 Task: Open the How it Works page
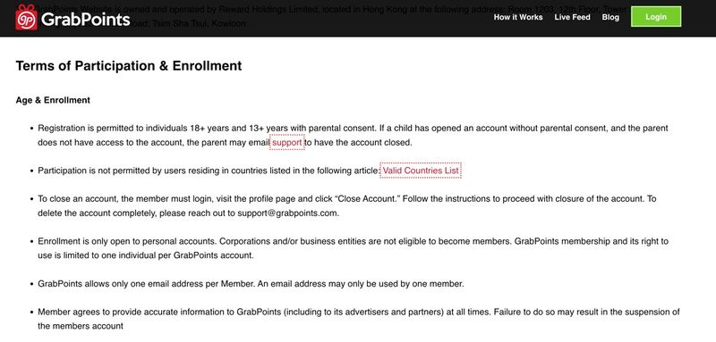(518, 17)
